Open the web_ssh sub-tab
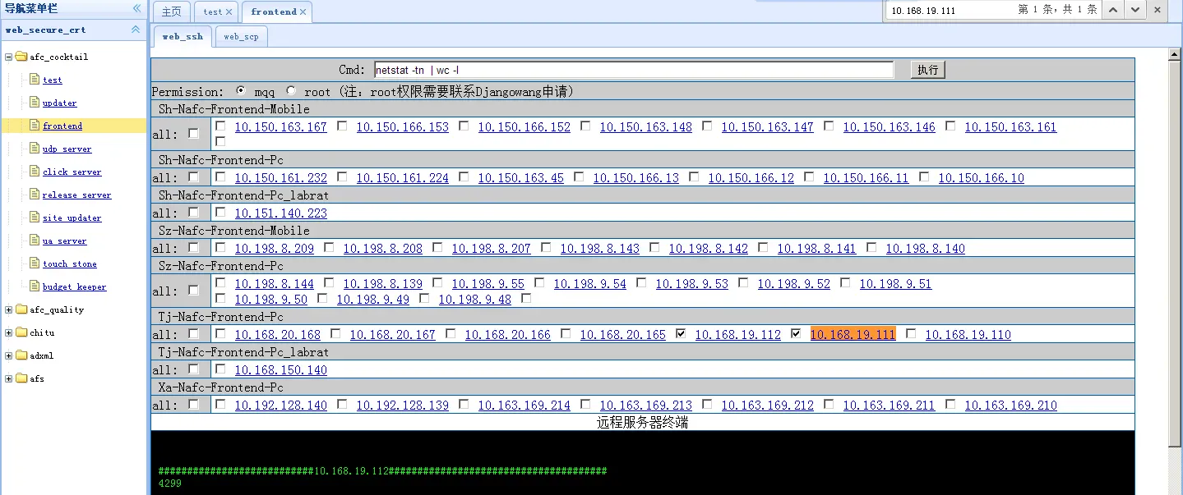This screenshot has height=495, width=1183. (x=183, y=37)
